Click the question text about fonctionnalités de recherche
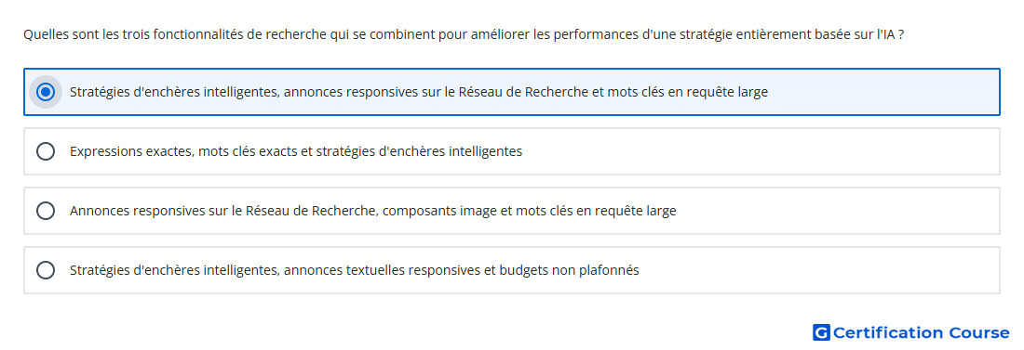The image size is (1024, 350). click(x=463, y=34)
